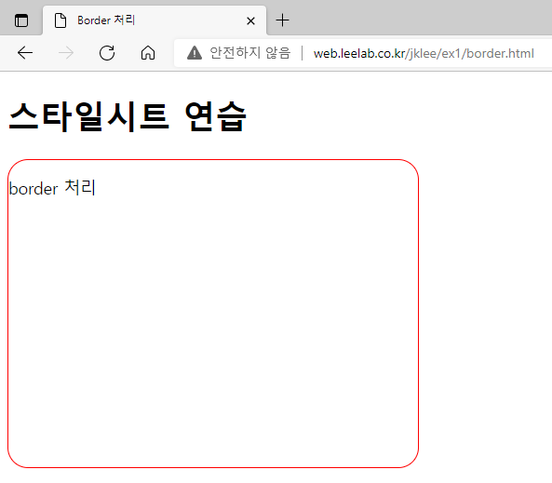This screenshot has height=483, width=552.
Task: Click the forward navigation arrow
Action: [66, 53]
